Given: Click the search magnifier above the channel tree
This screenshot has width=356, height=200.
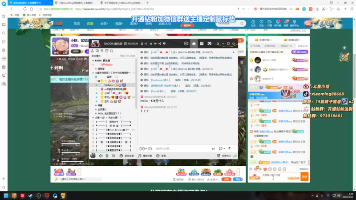Looking at the screenshot, I should (x=112, y=51).
